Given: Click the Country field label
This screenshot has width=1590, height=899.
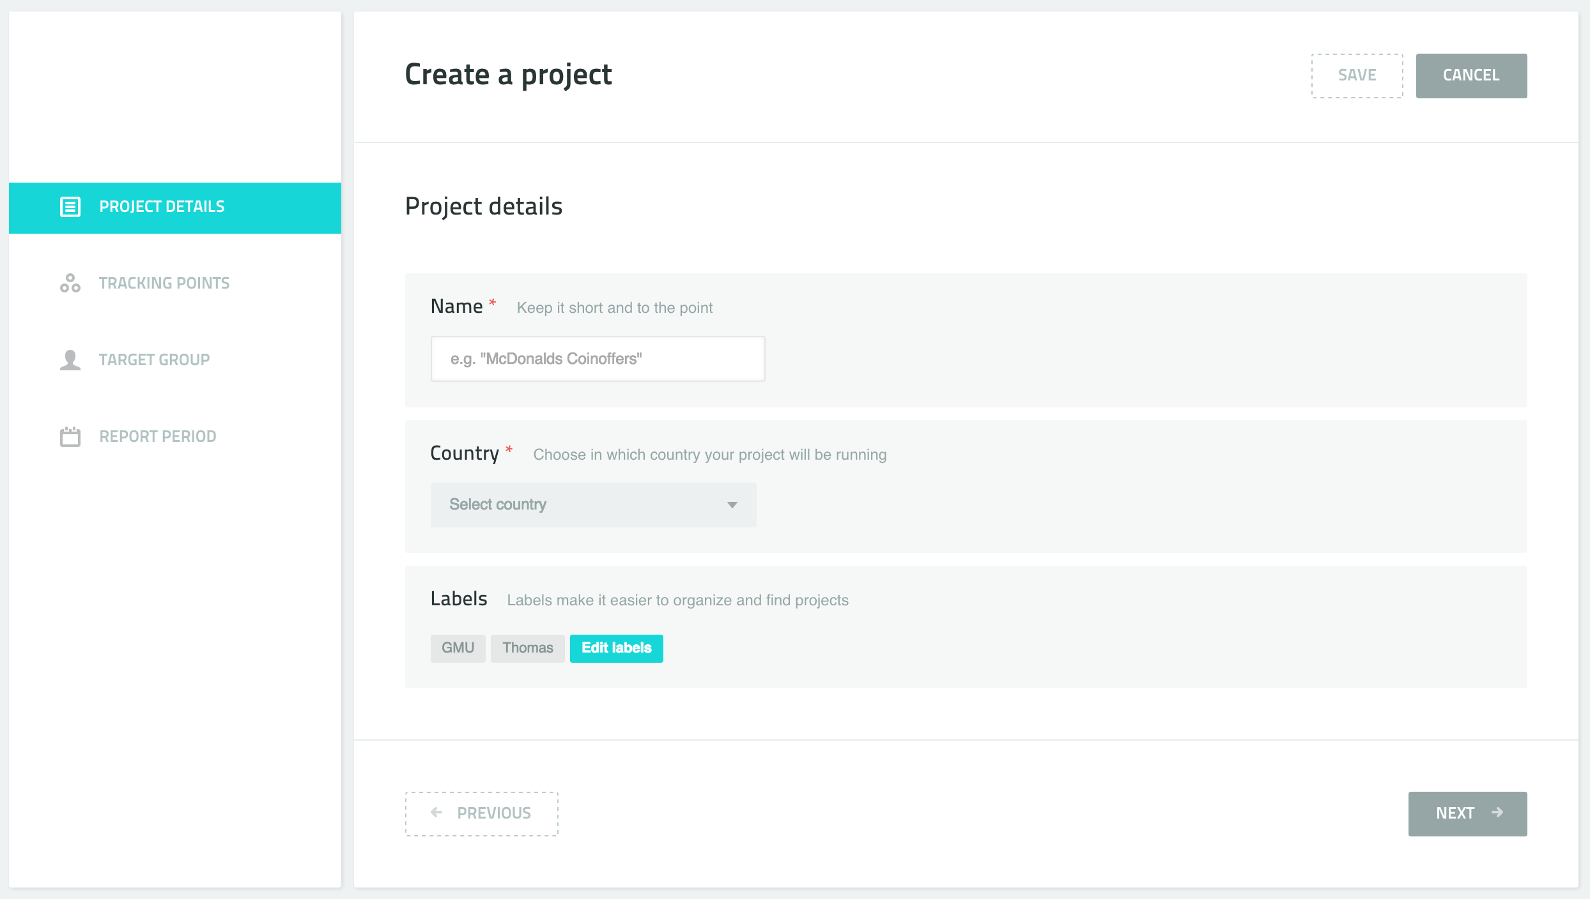Looking at the screenshot, I should (465, 453).
